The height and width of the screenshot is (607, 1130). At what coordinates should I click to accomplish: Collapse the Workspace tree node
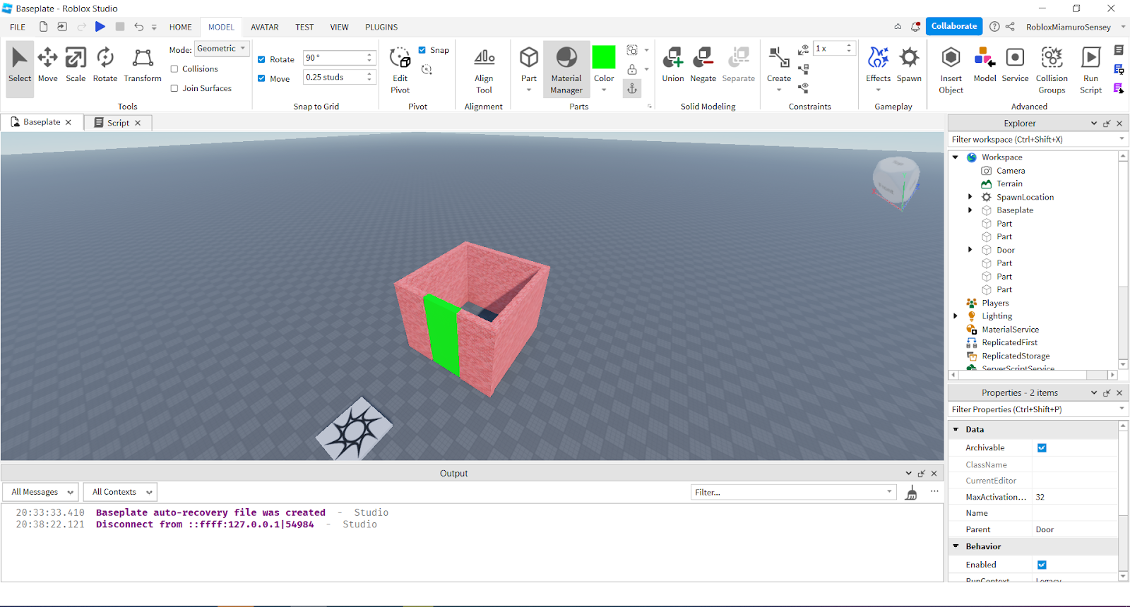tap(956, 157)
